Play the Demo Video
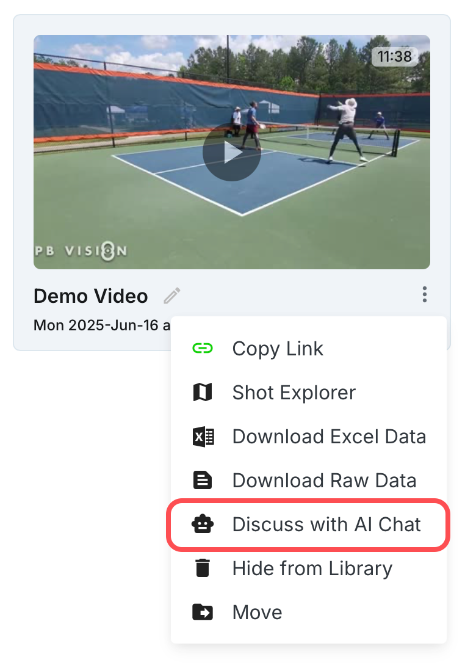The height and width of the screenshot is (668, 465). pyautogui.click(x=232, y=152)
